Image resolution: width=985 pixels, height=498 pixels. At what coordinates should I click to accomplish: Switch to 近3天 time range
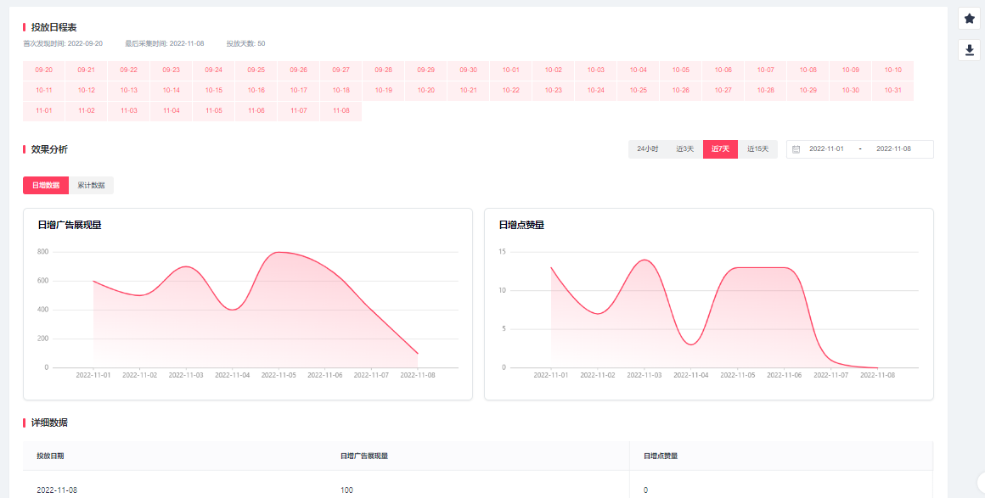(684, 149)
